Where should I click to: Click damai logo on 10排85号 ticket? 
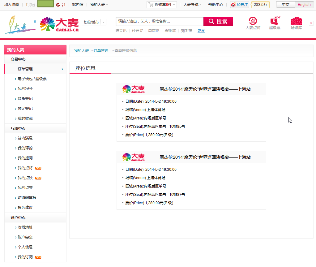point(133,89)
